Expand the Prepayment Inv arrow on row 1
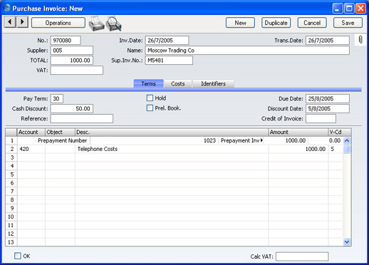The image size is (369, 265). click(261, 140)
